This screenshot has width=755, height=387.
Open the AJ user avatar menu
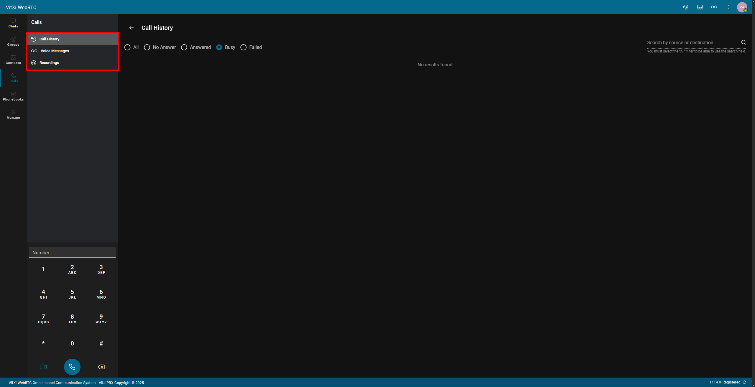click(x=742, y=7)
